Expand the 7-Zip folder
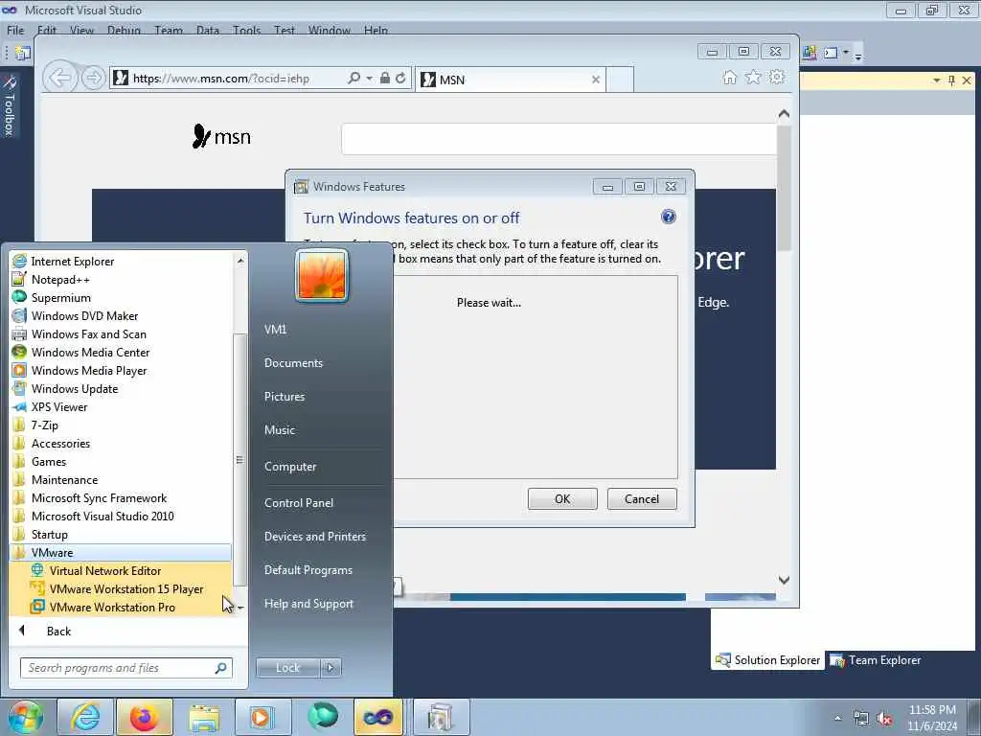The width and height of the screenshot is (981, 736). pyautogui.click(x=44, y=425)
